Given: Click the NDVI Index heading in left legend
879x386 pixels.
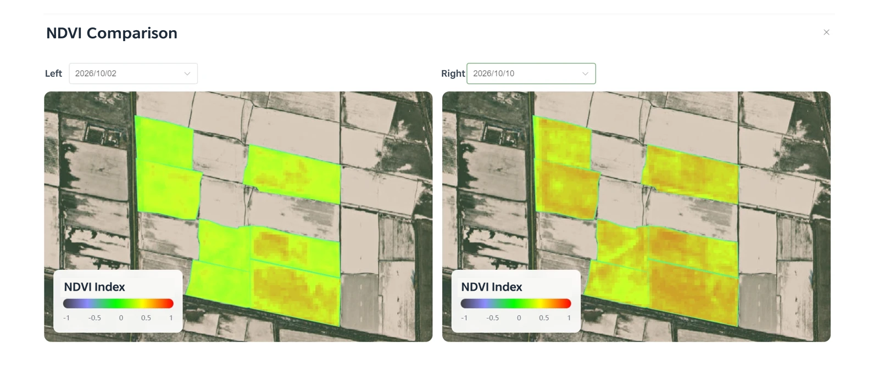Looking at the screenshot, I should (x=94, y=287).
